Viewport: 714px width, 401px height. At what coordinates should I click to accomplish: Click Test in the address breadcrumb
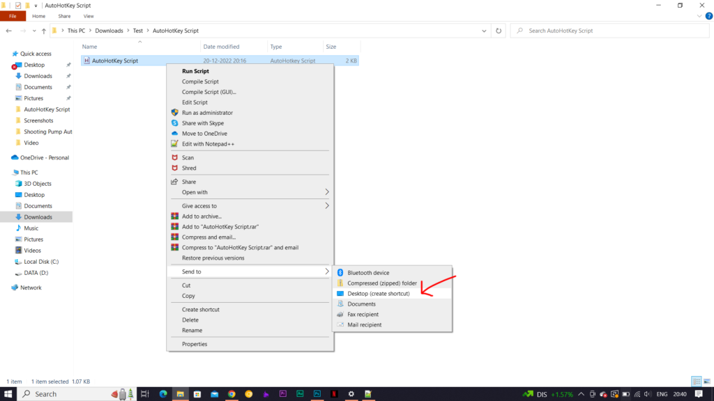(x=137, y=31)
